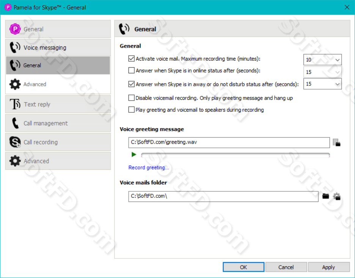Viewport: 355px width, 278px height.
Task: Click the greeting playback progress bar
Action: pos(236,155)
